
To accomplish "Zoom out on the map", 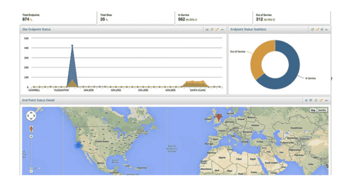I will 31,171.
